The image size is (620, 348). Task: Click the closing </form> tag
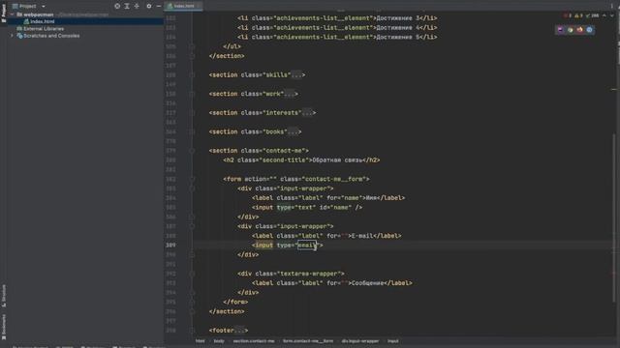tap(235, 303)
